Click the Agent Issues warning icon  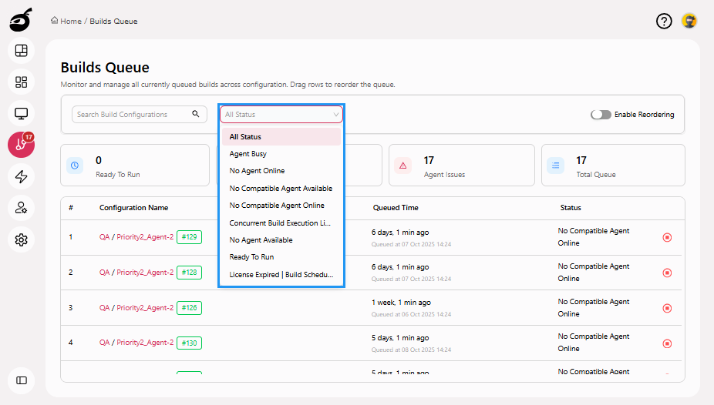403,166
